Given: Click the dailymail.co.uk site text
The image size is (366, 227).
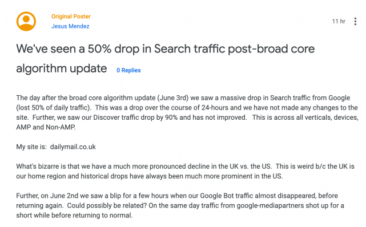Looking at the screenshot, I should pos(73,147).
